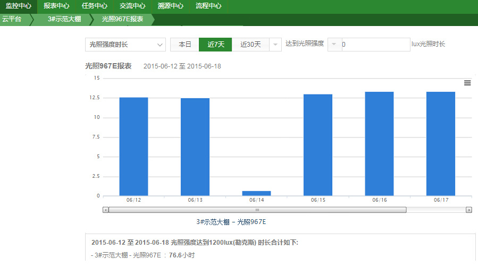Show today's data with 本日 button
The image size is (478, 267).
[185, 45]
